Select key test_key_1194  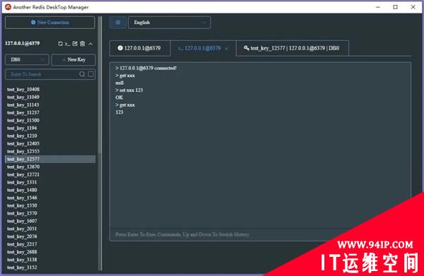click(50, 128)
